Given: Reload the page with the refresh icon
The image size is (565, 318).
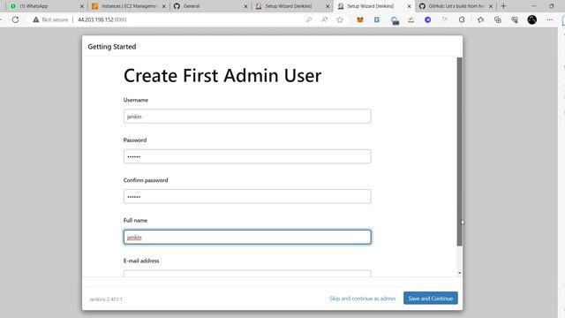Looking at the screenshot, I should point(15,19).
